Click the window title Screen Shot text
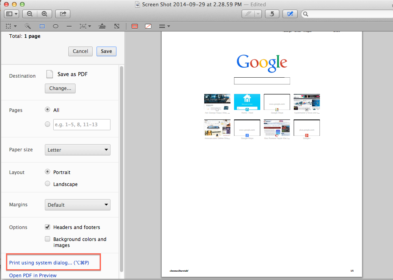393x280 pixels. (192, 4)
